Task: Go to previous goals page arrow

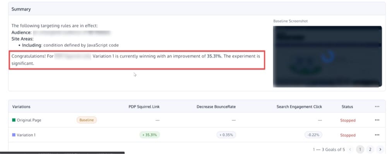Action: [x=350, y=149]
